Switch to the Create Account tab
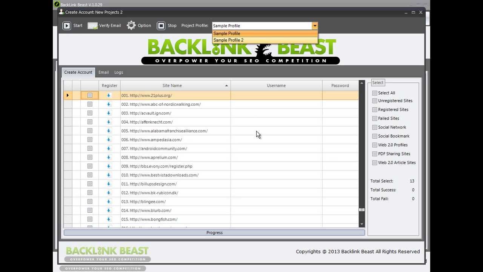The height and width of the screenshot is (272, 483). click(78, 72)
